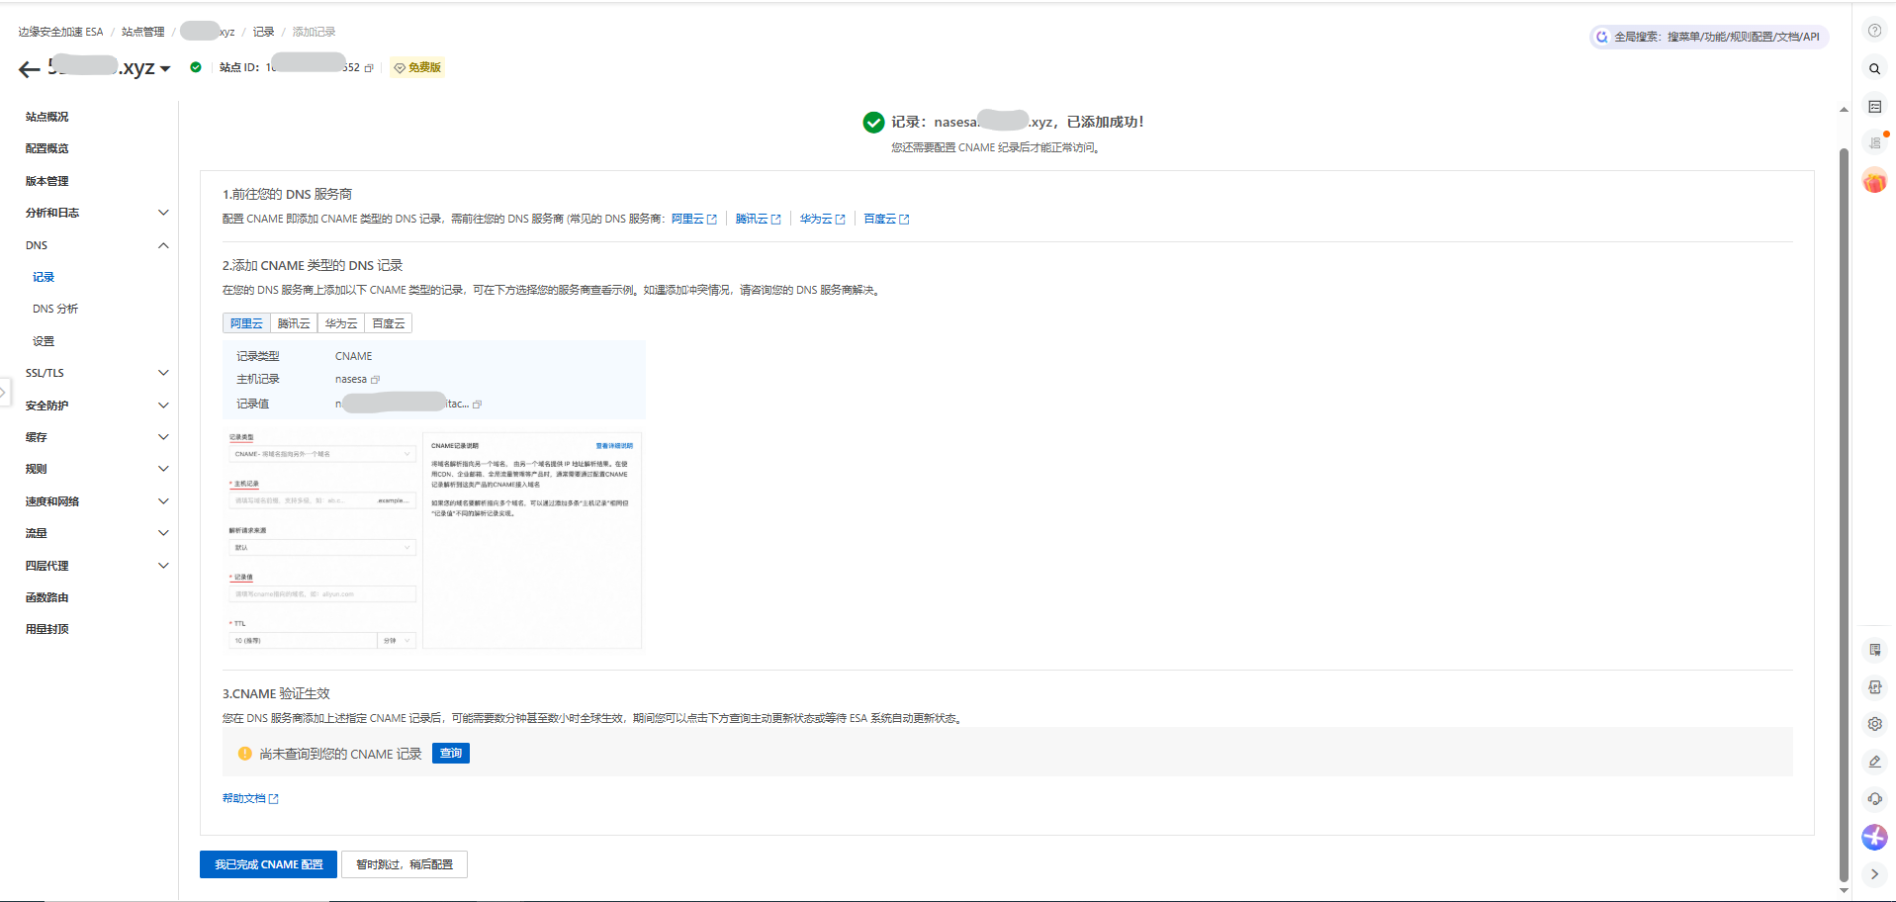The height and width of the screenshot is (902, 1896).
Task: Switch to the 腾讯云 example tab
Action: pos(294,323)
